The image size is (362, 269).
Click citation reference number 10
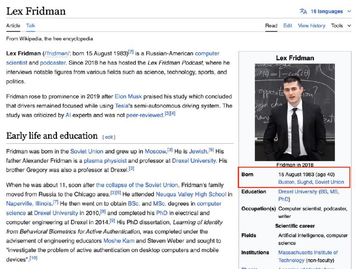click(33, 258)
